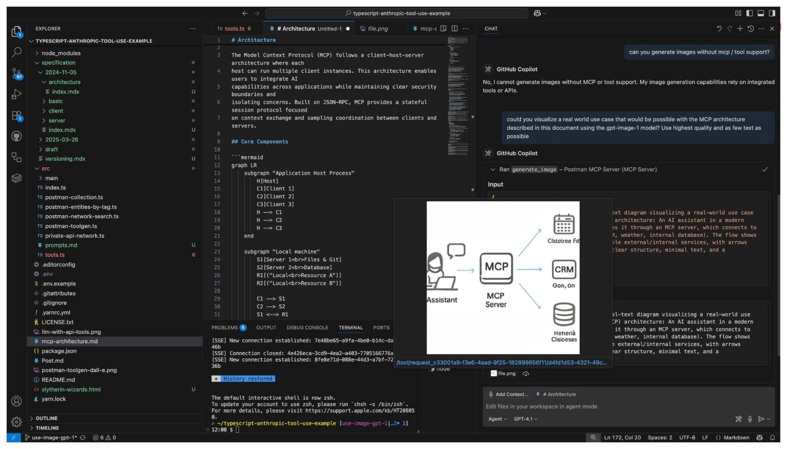Click the editor minimap
798x449 pixels.
pos(458,96)
